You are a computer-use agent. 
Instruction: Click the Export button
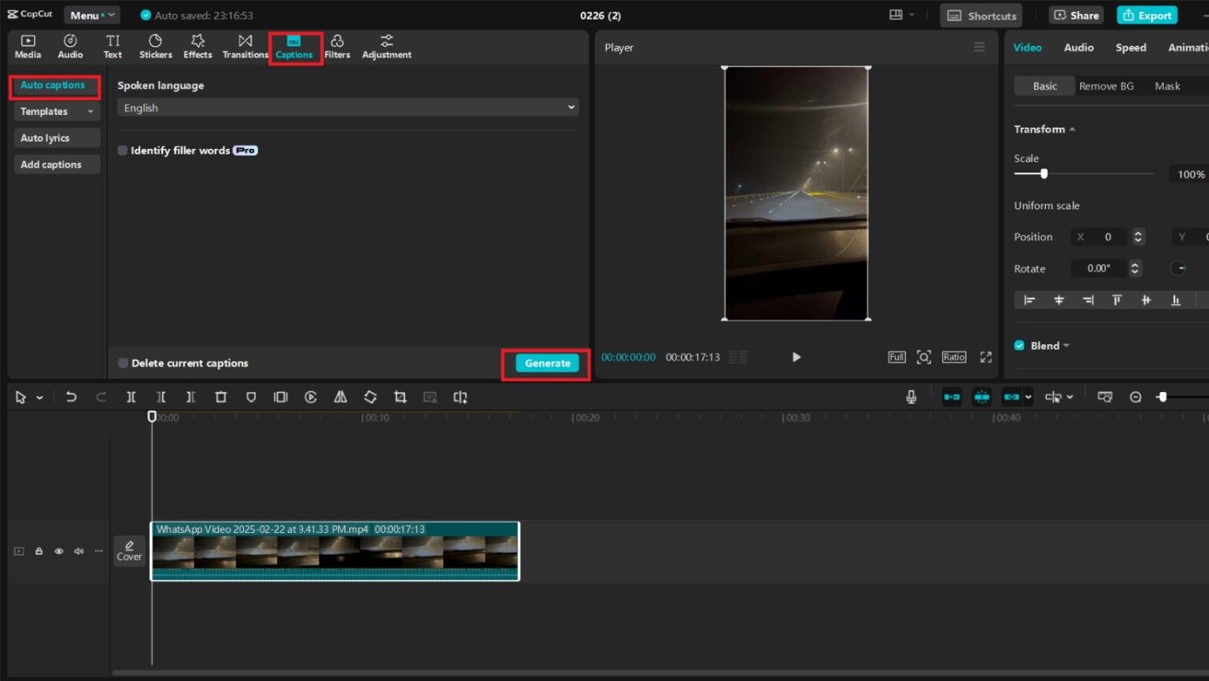click(x=1147, y=15)
